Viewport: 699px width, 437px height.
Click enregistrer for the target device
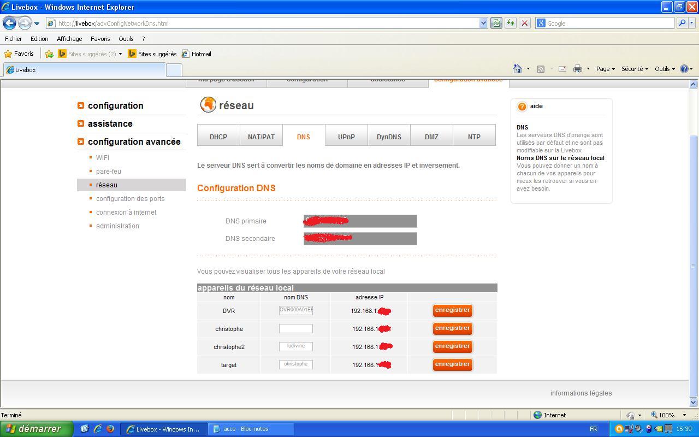(x=452, y=364)
